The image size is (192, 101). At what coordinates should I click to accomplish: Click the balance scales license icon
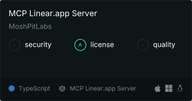pyautogui.click(x=62, y=89)
